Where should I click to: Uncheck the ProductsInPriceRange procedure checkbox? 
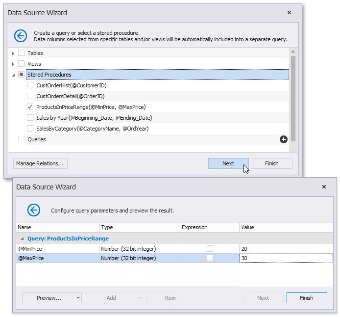(30, 107)
